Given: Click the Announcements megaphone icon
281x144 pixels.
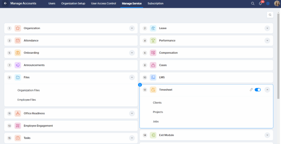Looking at the screenshot, I should coord(18,65).
